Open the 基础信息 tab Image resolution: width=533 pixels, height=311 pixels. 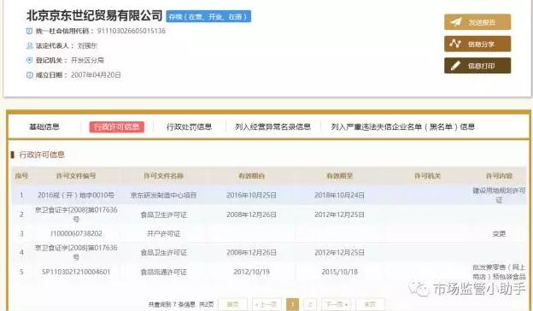point(44,126)
